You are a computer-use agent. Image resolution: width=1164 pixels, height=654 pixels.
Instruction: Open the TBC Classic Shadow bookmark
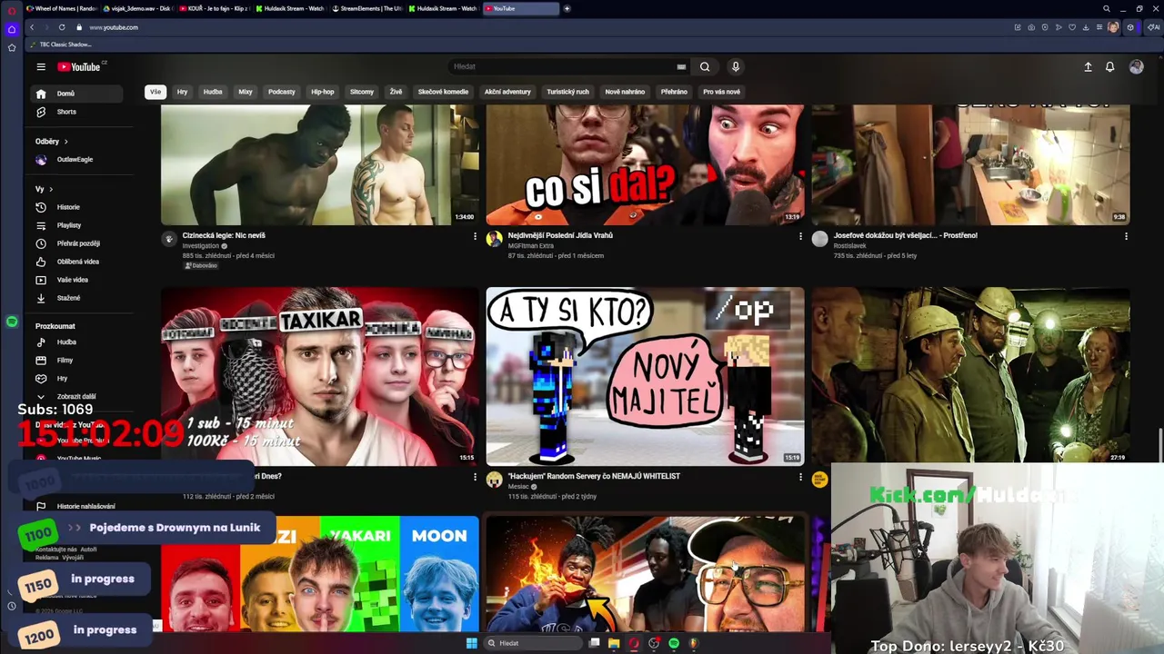(62, 45)
